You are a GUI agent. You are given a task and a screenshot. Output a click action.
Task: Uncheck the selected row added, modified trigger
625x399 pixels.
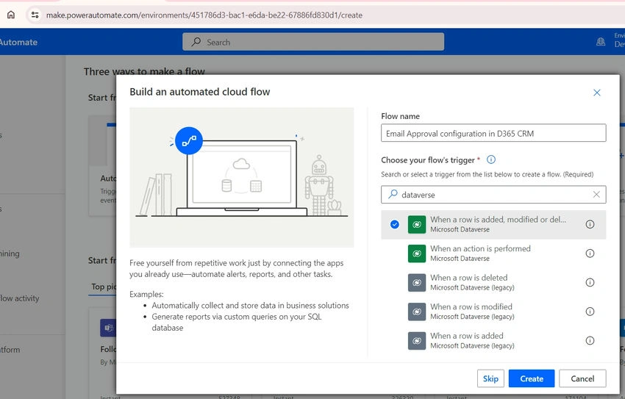coord(395,224)
